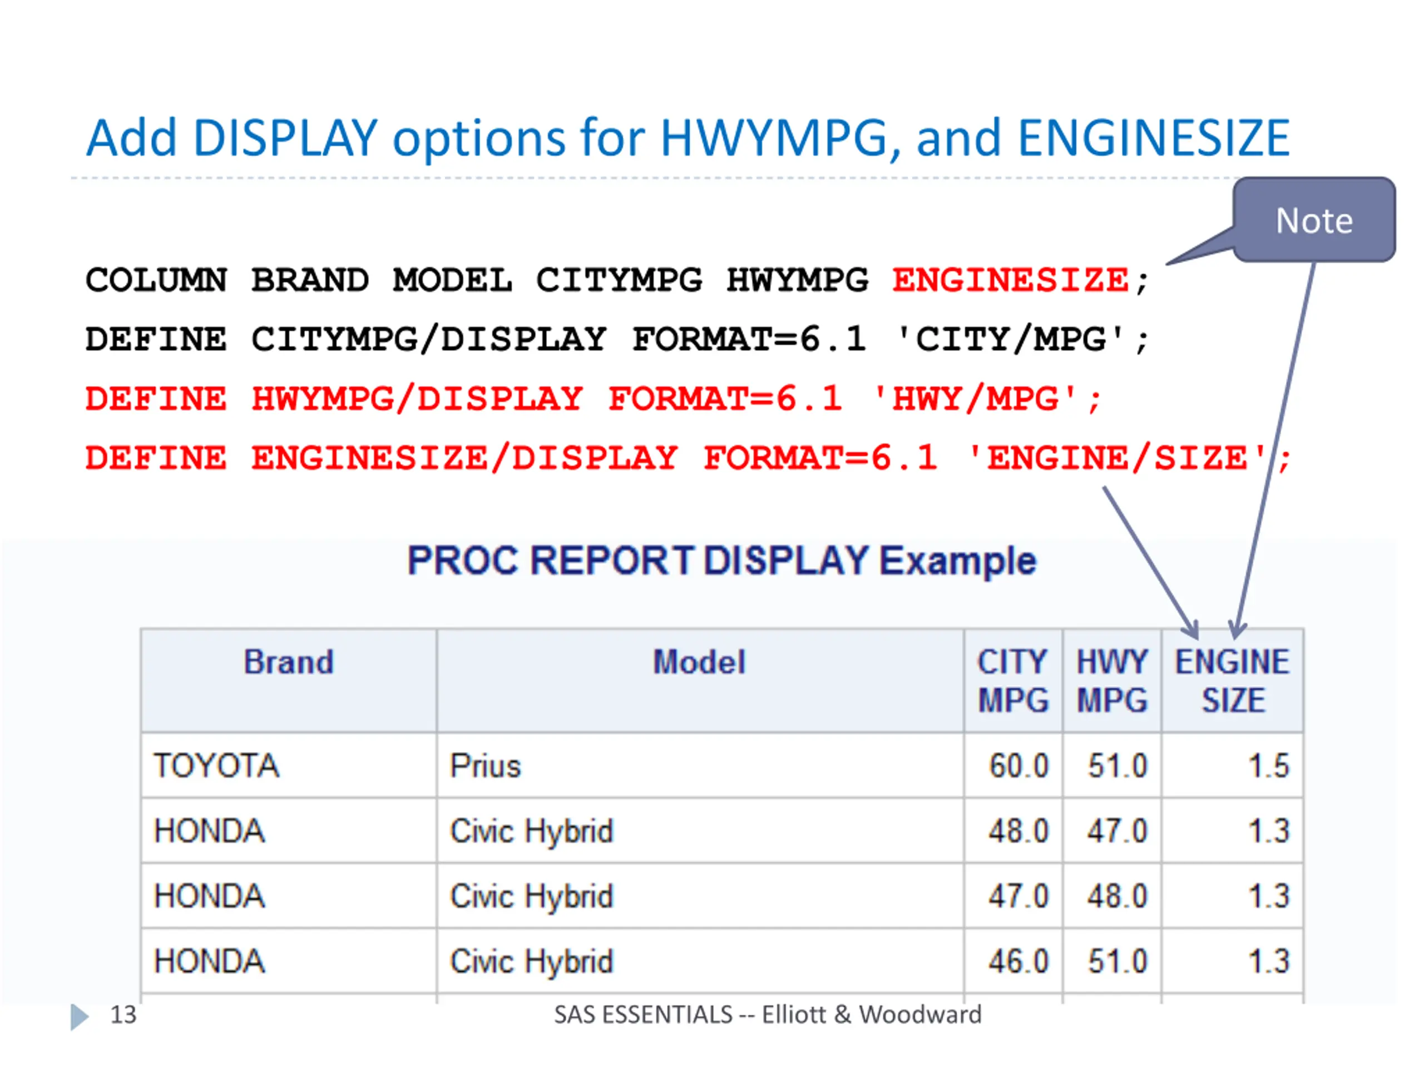The height and width of the screenshot is (1068, 1424).
Task: Select the COLUMN BRAND MODEL statement line
Action: click(617, 280)
